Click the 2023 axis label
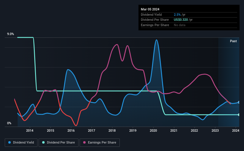The width and height of the screenshot is (244, 151). [215, 130]
